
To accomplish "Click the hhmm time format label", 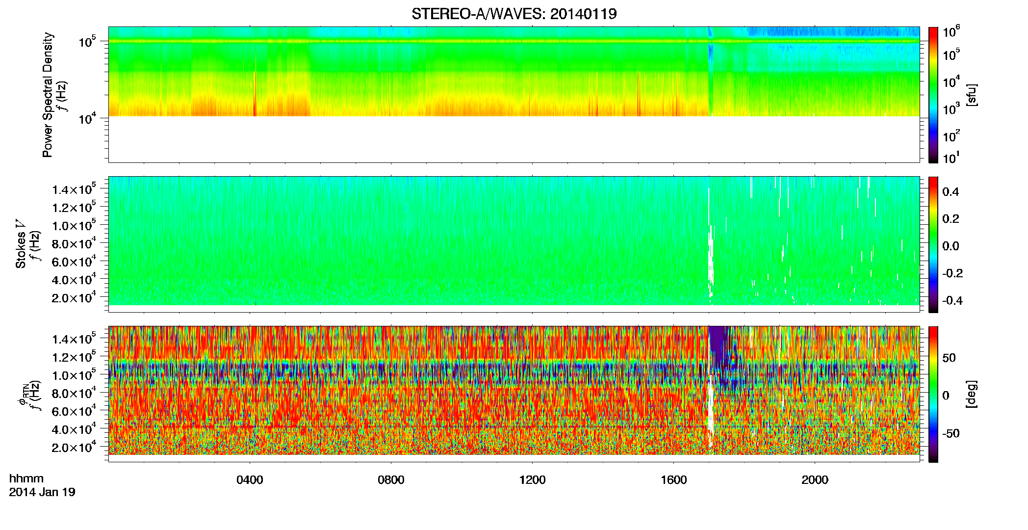I will click(x=26, y=479).
